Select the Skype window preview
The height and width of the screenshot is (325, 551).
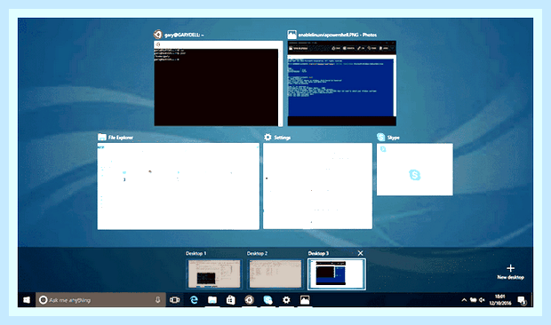415,170
